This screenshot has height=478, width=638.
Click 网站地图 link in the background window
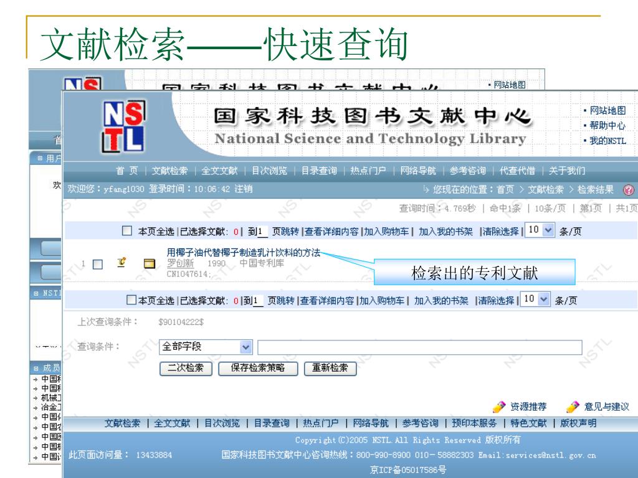pos(510,85)
